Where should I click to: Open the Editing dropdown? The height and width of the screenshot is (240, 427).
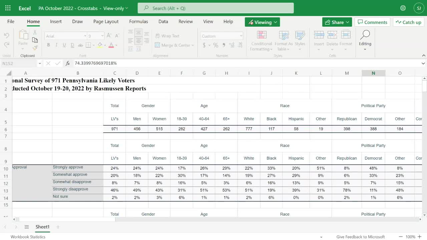[365, 40]
